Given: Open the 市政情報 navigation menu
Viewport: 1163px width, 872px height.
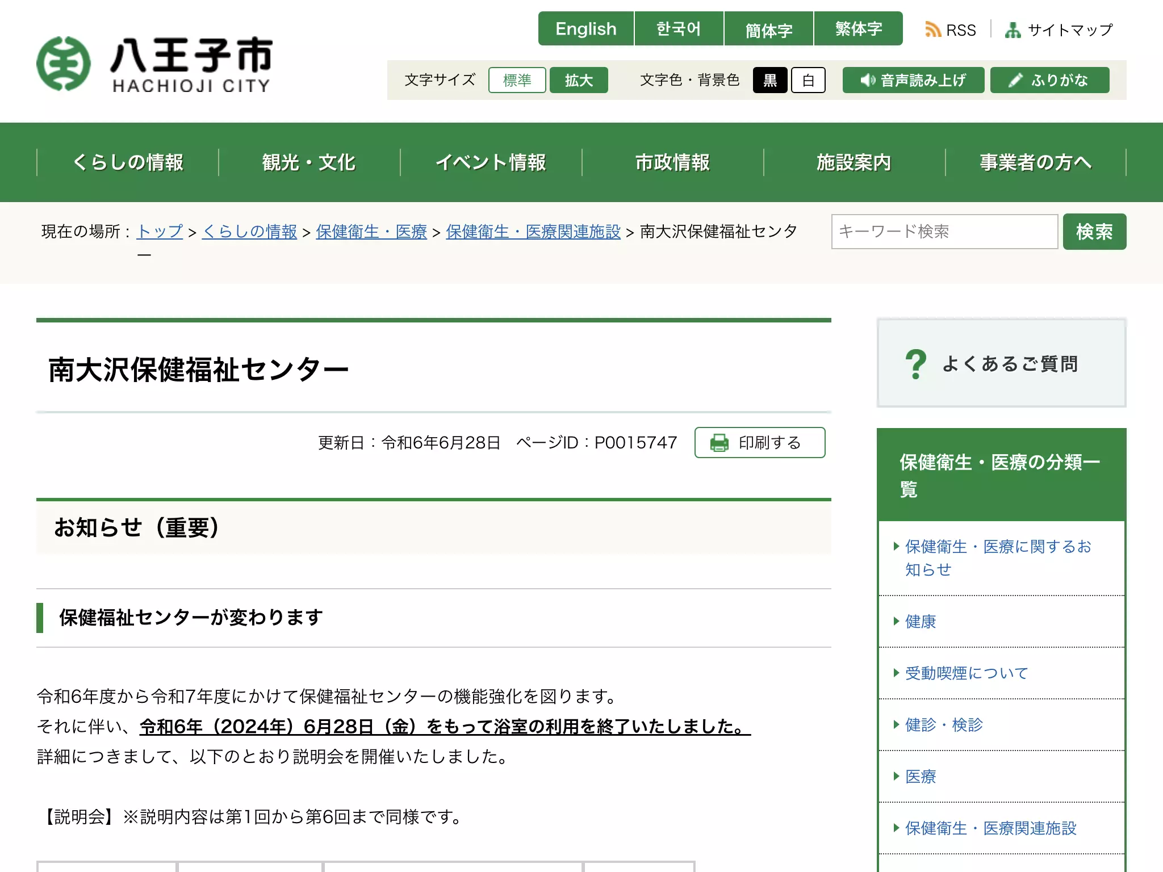Looking at the screenshot, I should [x=673, y=162].
